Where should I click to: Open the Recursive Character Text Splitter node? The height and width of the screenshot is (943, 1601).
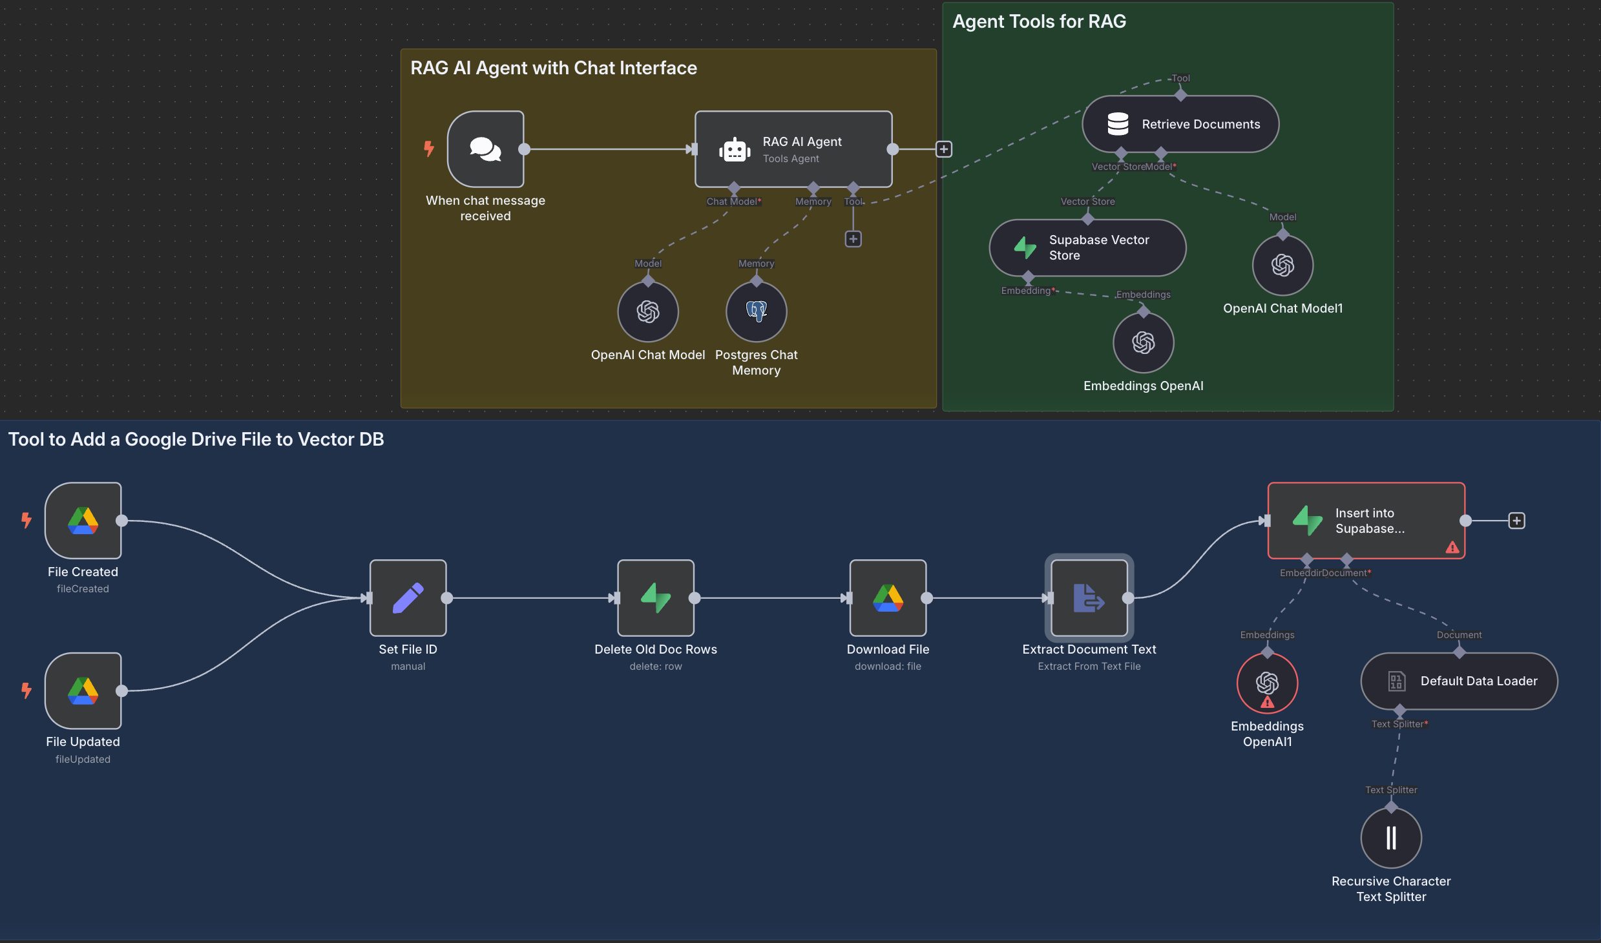coord(1390,838)
